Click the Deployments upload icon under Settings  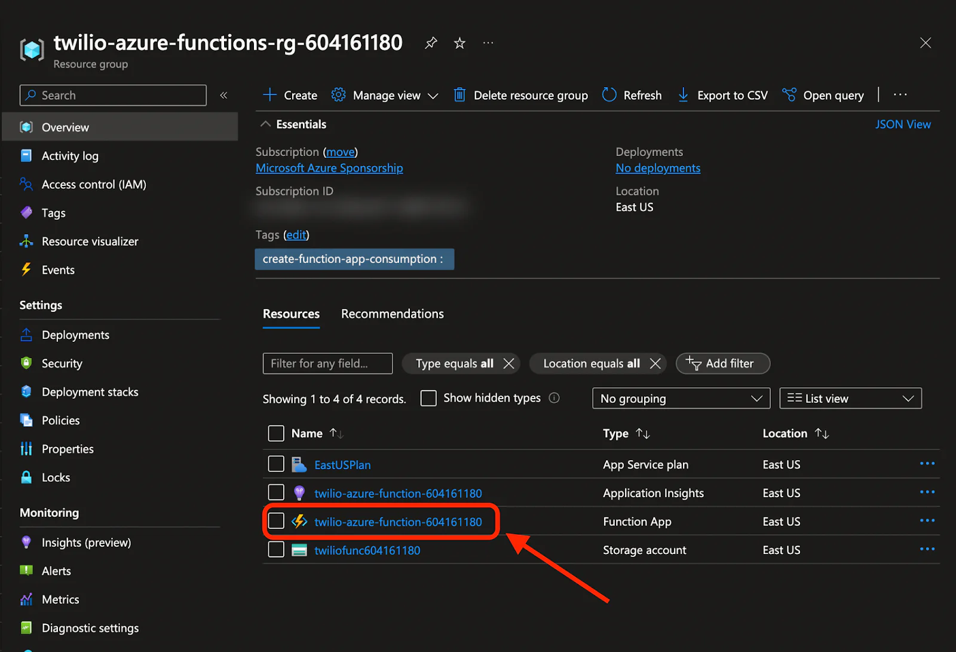pos(26,335)
